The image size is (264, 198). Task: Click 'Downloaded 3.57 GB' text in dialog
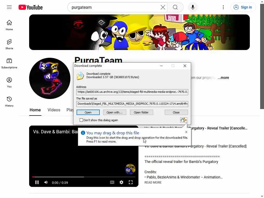(x=113, y=77)
